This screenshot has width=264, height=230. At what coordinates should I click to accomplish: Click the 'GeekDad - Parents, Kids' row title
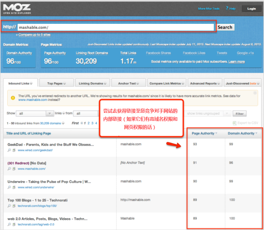point(51,145)
